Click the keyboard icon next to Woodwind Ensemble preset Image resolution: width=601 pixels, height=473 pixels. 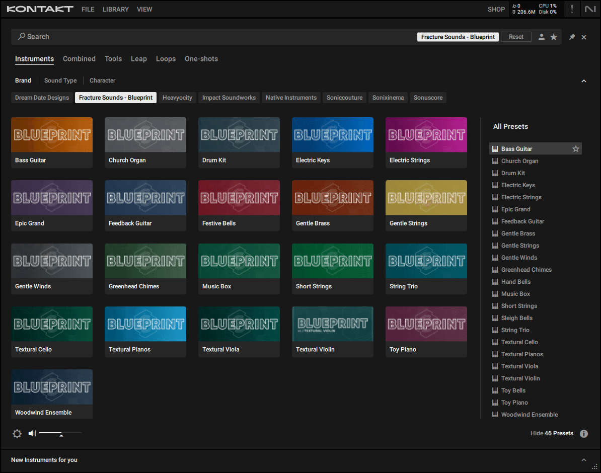(x=495, y=414)
